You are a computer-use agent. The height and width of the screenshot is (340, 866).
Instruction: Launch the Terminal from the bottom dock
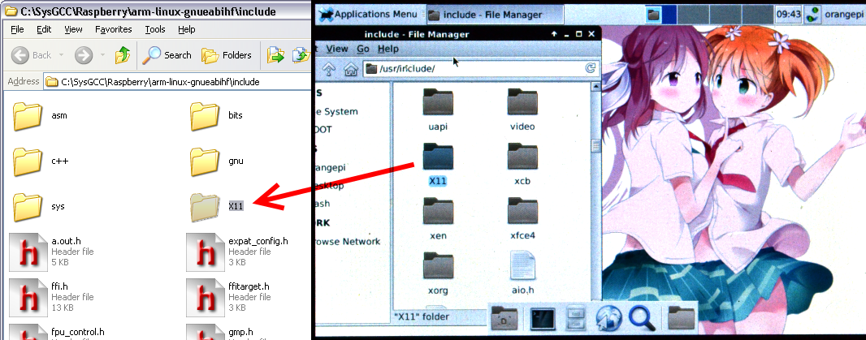click(543, 318)
